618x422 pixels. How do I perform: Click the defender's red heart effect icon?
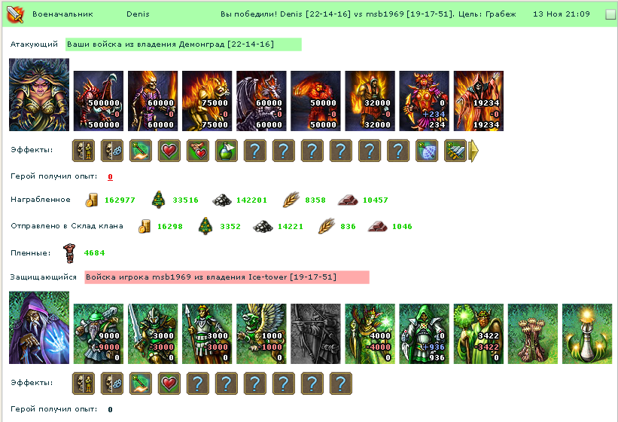(169, 384)
